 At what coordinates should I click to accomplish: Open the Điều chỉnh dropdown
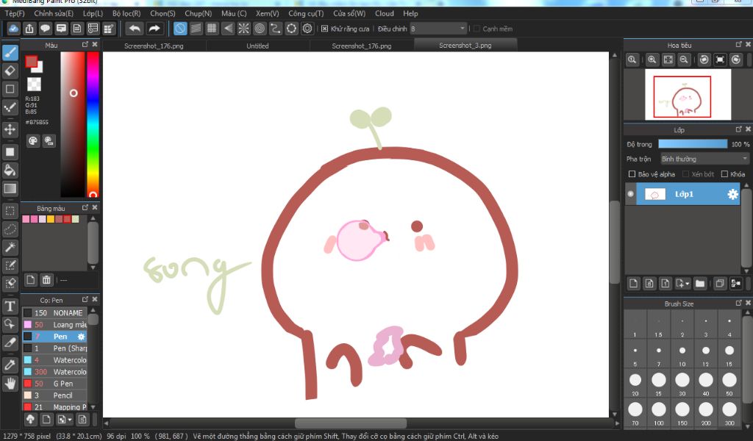point(438,29)
